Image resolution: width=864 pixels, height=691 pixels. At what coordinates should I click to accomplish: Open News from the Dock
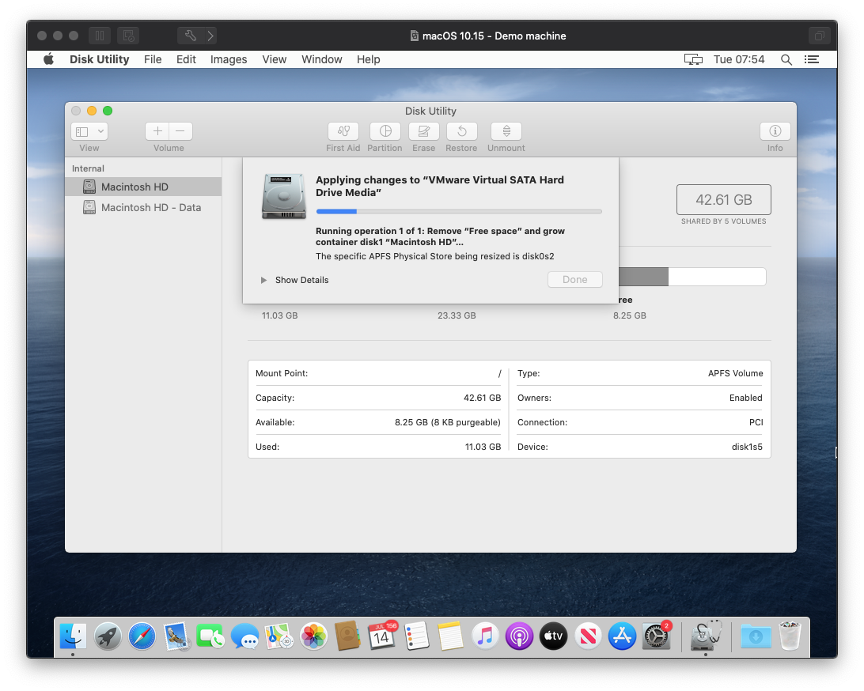point(588,636)
